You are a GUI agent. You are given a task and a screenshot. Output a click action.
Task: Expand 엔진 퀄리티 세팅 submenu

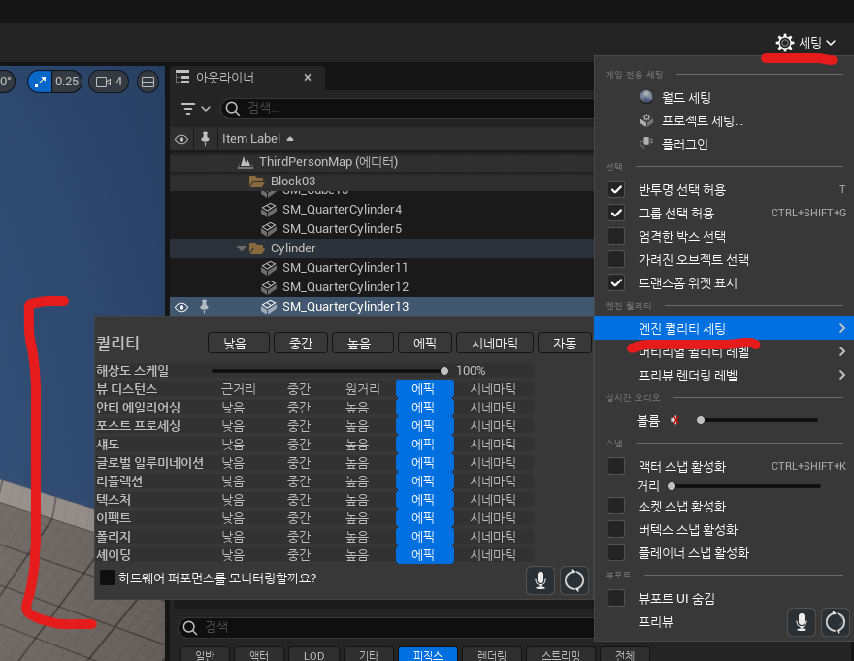pyautogui.click(x=724, y=329)
